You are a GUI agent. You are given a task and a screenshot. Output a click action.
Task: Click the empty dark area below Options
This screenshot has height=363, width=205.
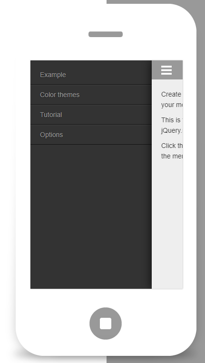91,216
